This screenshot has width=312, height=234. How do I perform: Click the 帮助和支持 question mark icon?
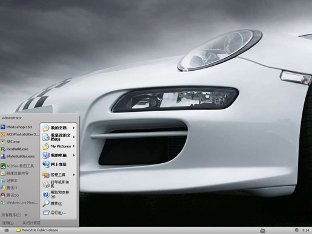coord(46,194)
